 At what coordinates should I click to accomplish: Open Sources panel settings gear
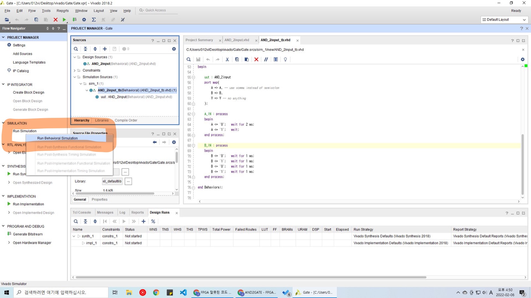(x=174, y=49)
